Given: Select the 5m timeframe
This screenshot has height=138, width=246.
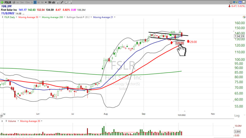Looking at the screenshot, I should [22, 2].
